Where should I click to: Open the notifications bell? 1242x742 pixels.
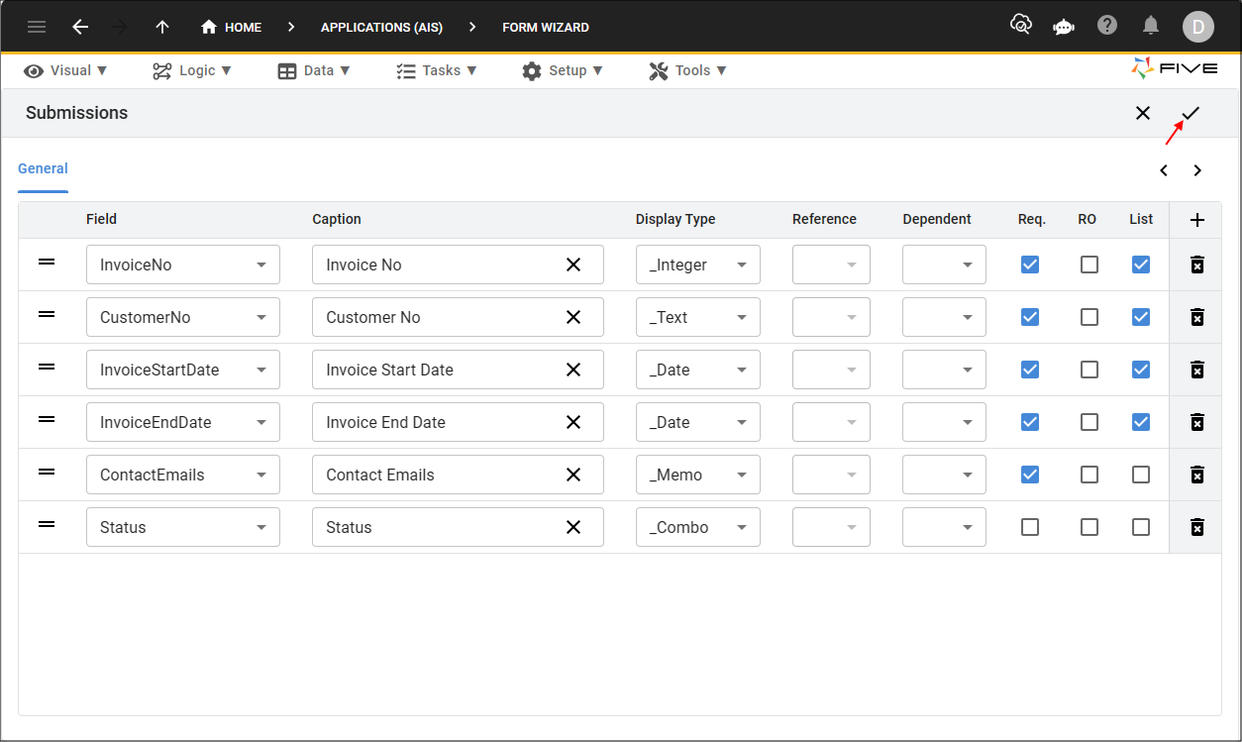(1151, 26)
